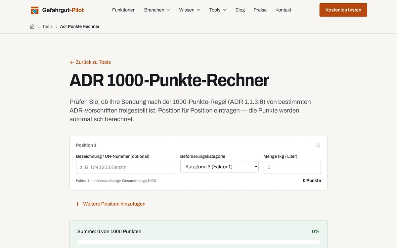
Task: Follow the Zurück zu Tools link
Action: (x=90, y=62)
